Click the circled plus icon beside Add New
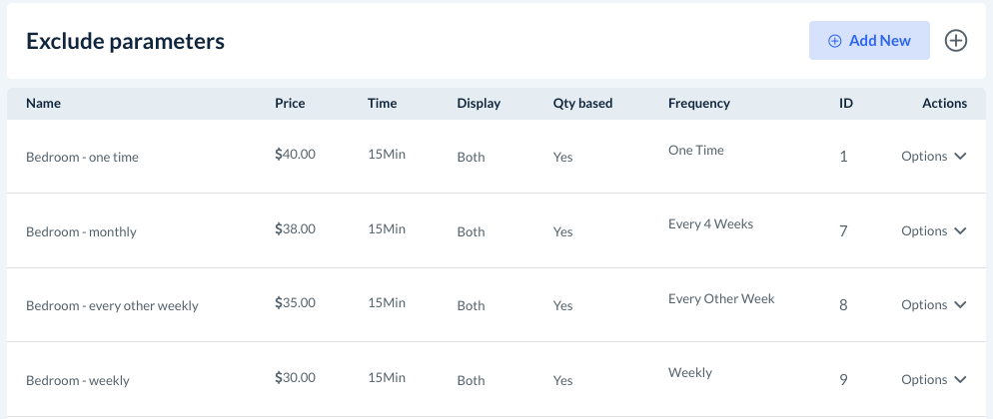This screenshot has width=993, height=419. (x=956, y=41)
